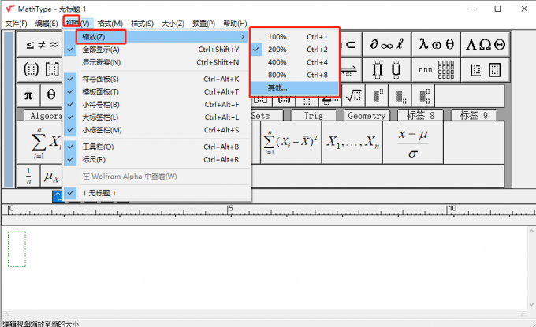
Task: Open the 格式(M) menu
Action: pyautogui.click(x=110, y=23)
